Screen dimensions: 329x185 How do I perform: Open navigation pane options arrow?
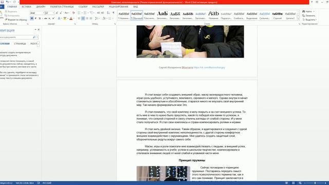[x=35, y=30]
